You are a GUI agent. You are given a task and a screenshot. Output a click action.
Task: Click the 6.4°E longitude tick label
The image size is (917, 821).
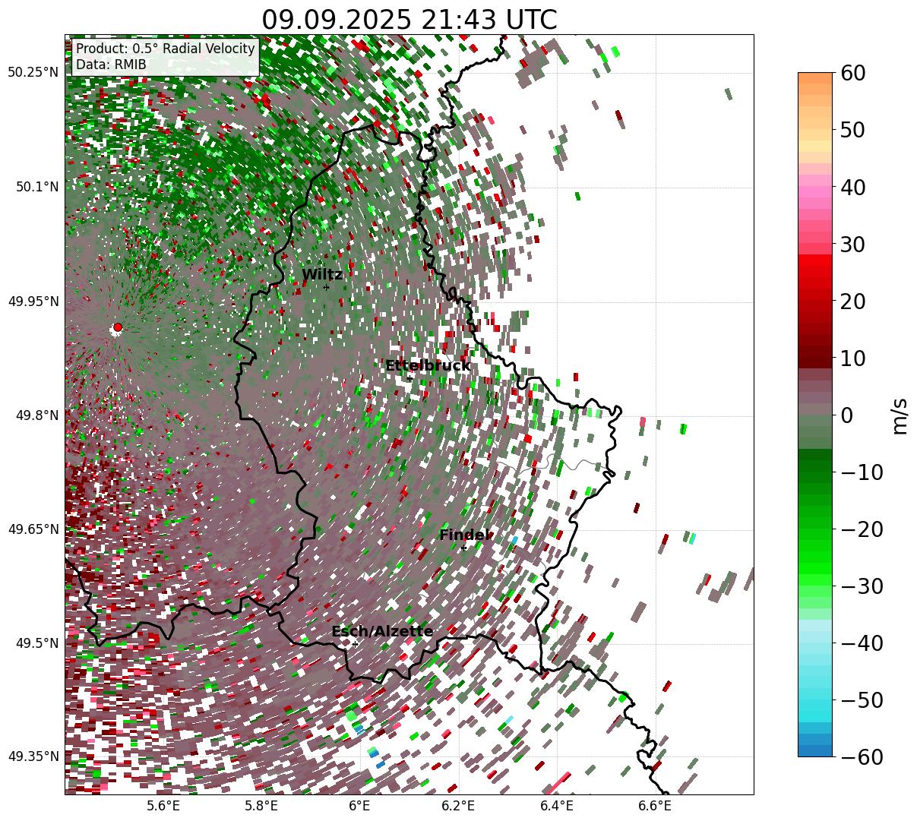tap(557, 806)
